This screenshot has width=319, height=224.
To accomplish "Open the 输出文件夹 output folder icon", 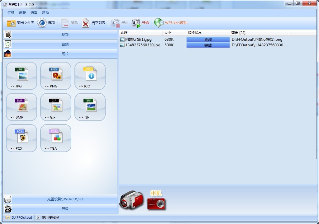I will (x=11, y=23).
